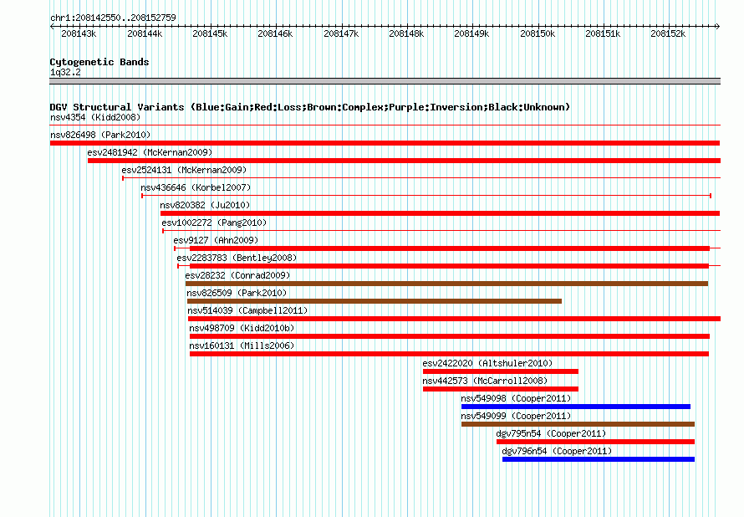Click the esv2524131 (McKernan2009) variant label
This screenshot has width=744, height=517.
[184, 170]
